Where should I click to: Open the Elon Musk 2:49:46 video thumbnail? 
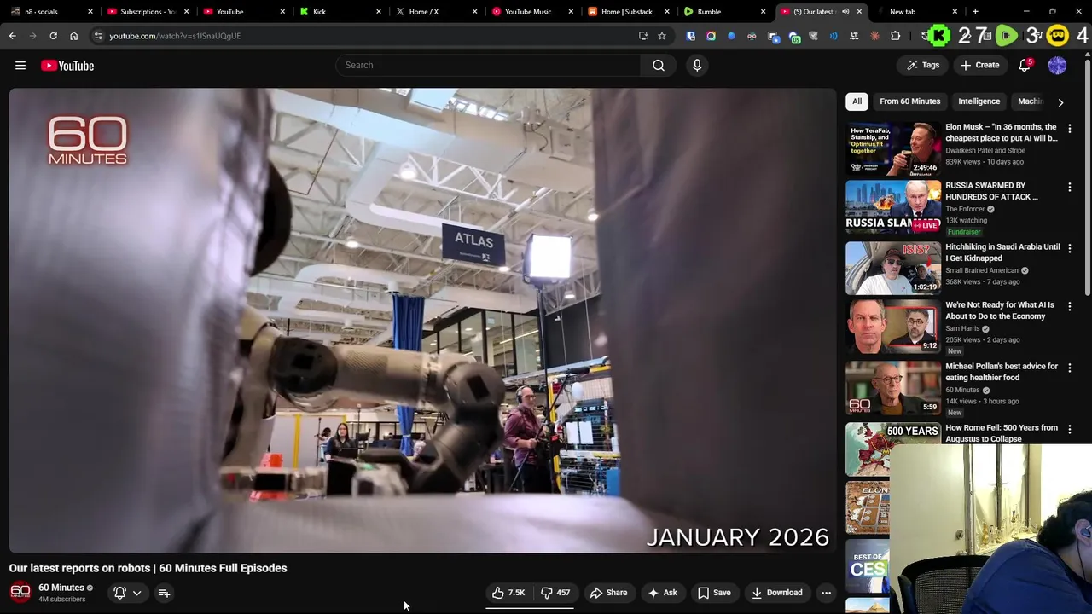(892, 148)
